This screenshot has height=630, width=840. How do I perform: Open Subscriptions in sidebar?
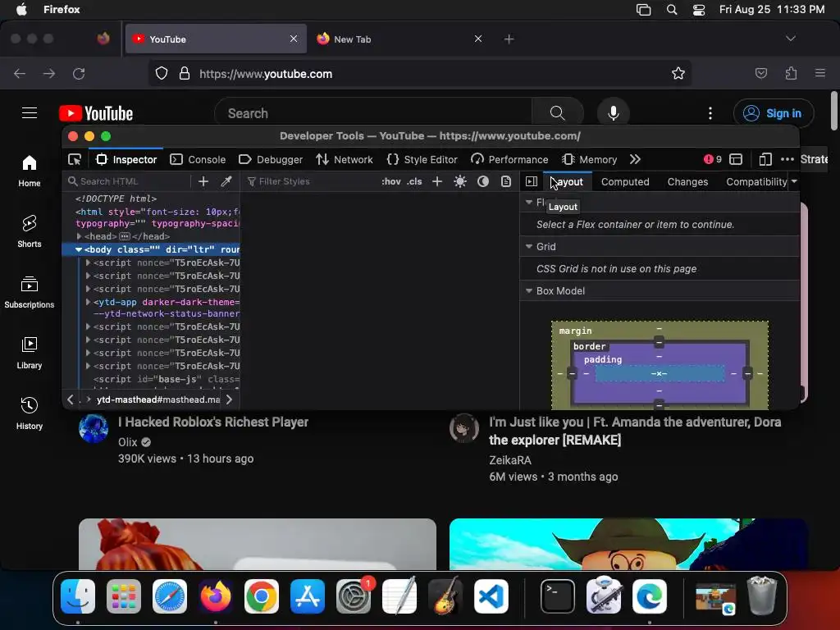30,292
